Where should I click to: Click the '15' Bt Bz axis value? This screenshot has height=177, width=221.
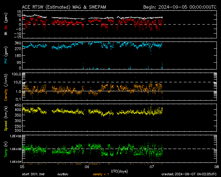19,12
